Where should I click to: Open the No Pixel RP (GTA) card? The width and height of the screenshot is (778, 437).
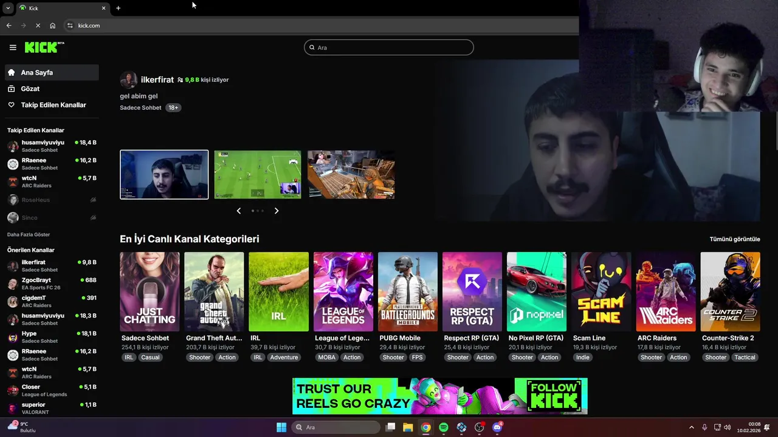coord(537,292)
